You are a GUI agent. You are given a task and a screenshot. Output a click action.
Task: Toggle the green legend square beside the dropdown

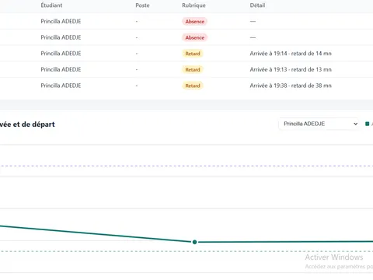pos(367,124)
